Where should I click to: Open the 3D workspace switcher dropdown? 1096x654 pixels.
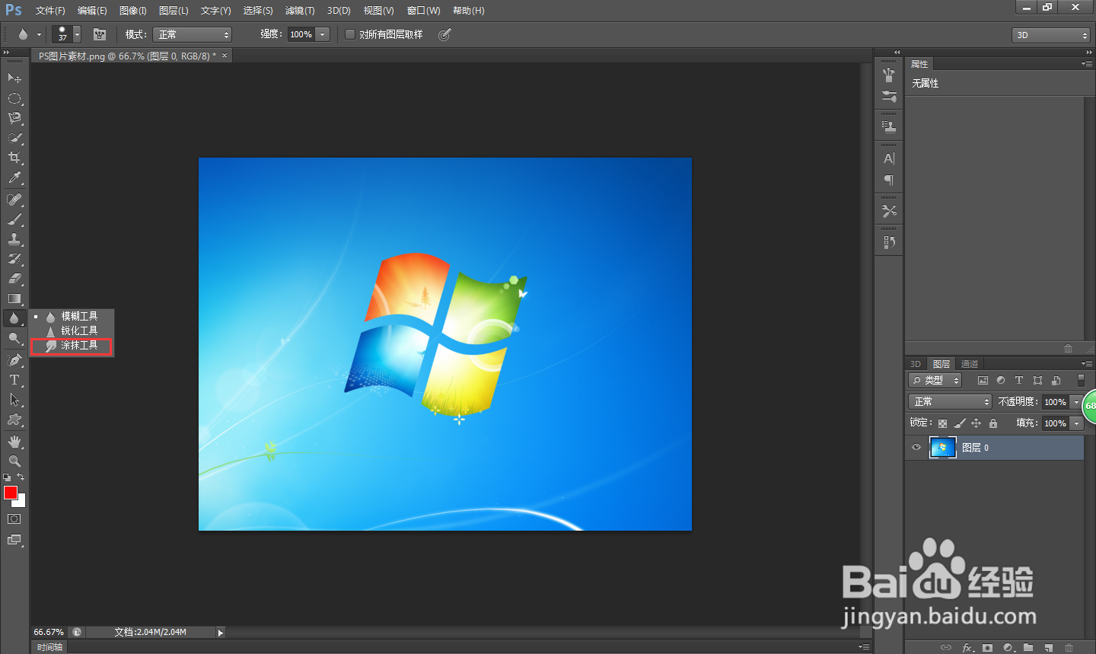point(1051,35)
